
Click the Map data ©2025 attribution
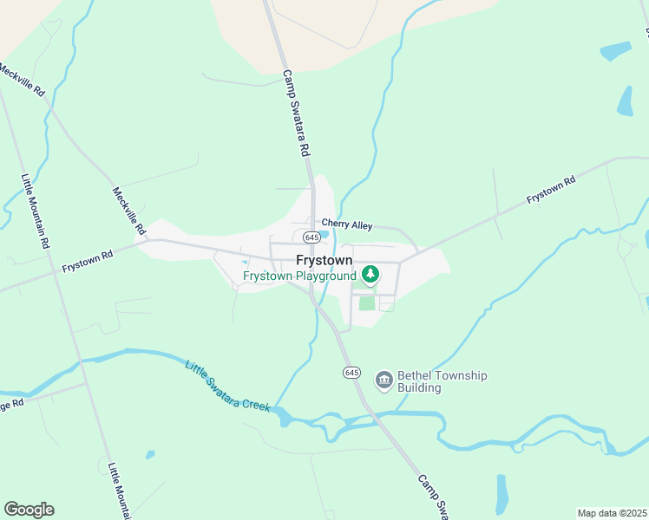613,513
